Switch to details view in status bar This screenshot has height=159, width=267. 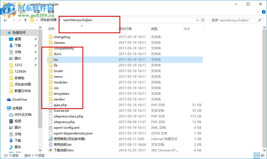(x=257, y=155)
